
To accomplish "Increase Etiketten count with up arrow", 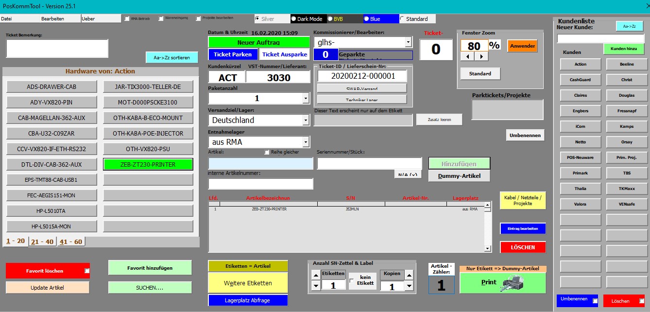I will [x=316, y=275].
